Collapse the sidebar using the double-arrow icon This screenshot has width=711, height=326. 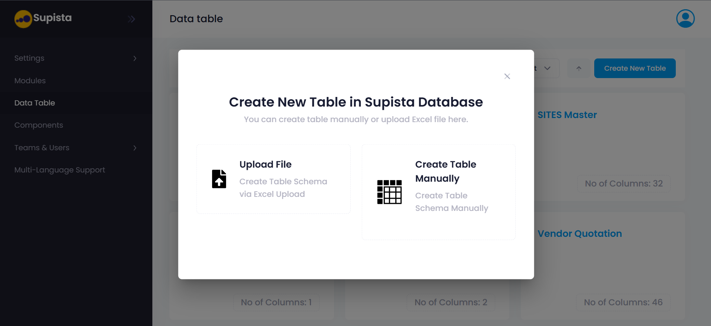tap(131, 19)
